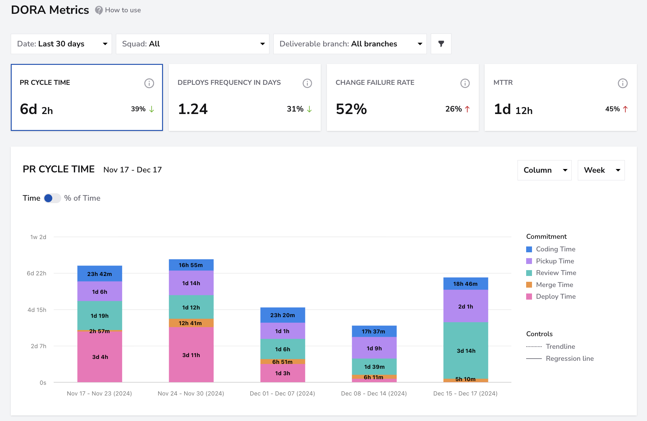Click the 1d 1h pickup segment, Dec 01 bar
The height and width of the screenshot is (421, 647).
283,331
